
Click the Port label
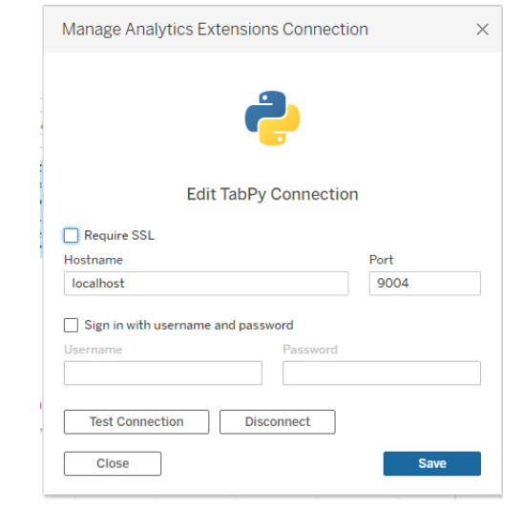pyautogui.click(x=381, y=260)
